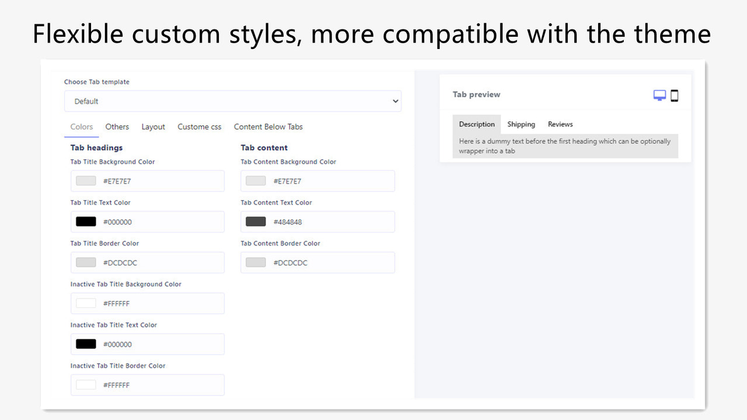Screen dimensions: 747x420
Task: Click the Tab Content Border Color swatch
Action: 256,262
